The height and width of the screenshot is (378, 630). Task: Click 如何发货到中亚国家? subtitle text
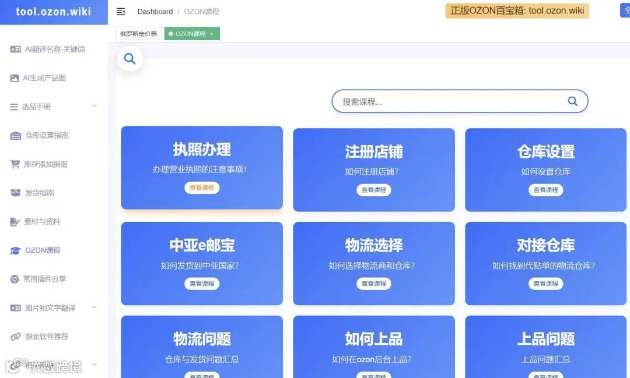click(199, 266)
